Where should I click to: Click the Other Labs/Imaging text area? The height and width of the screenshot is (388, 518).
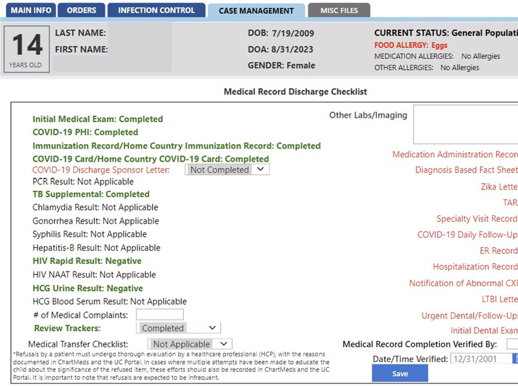(x=466, y=124)
